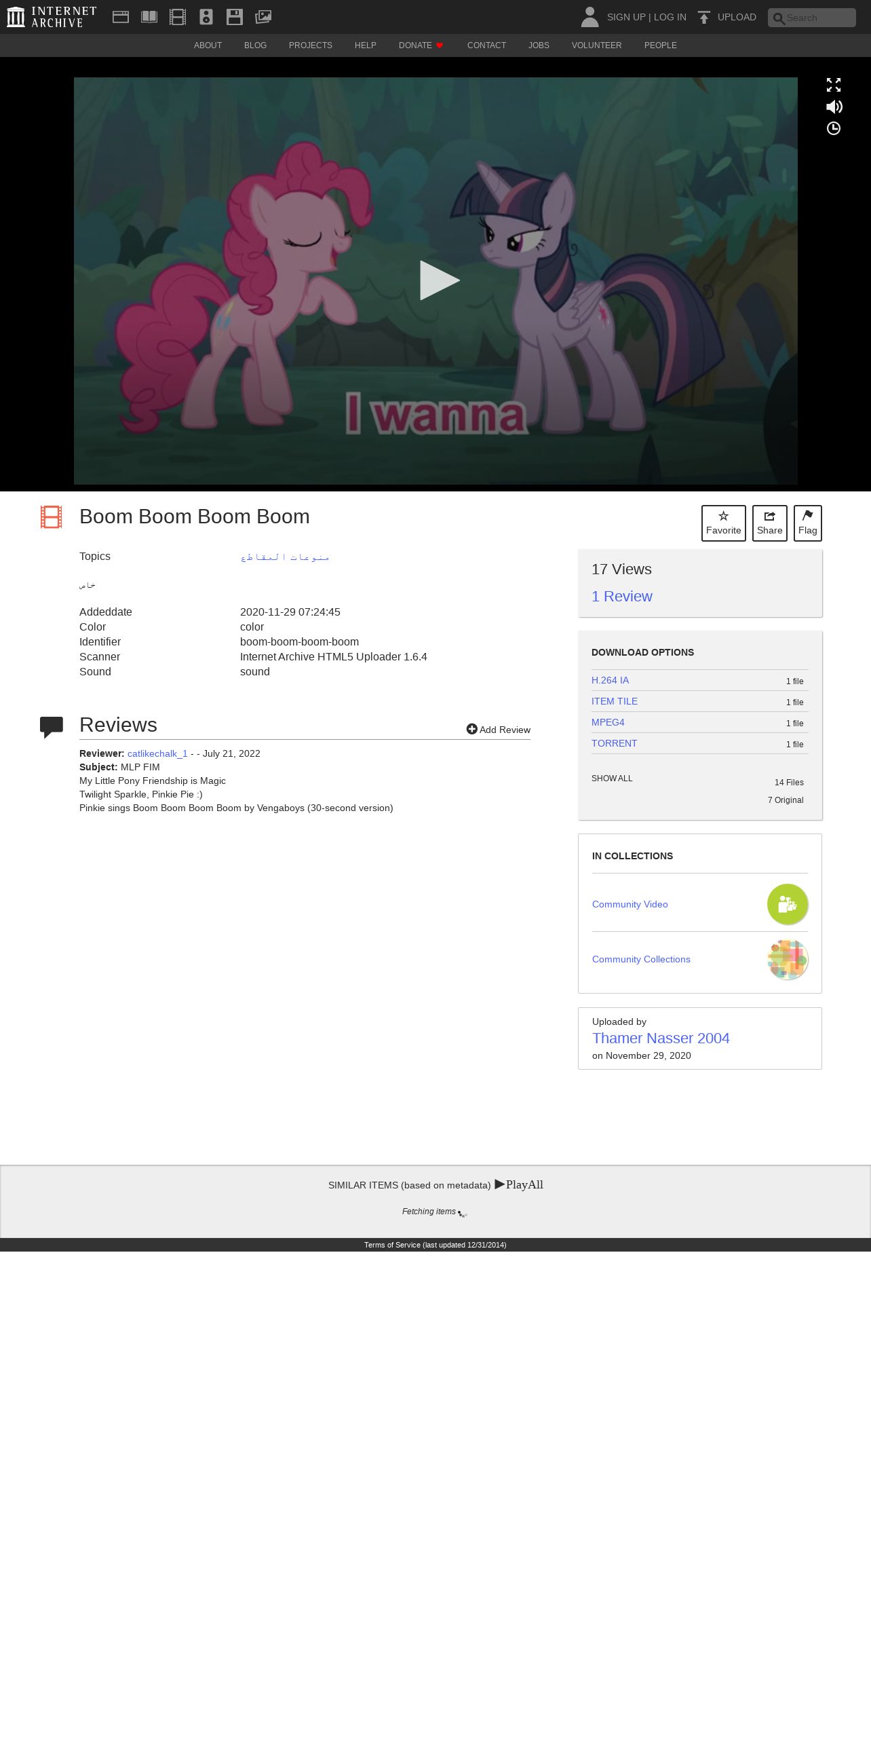Open the PEOPLE menu item
The width and height of the screenshot is (871, 1743).
661,45
